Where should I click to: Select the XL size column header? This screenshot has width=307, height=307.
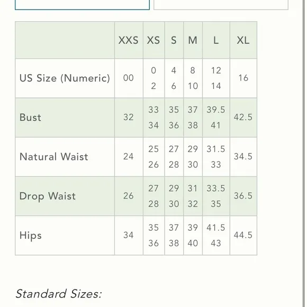[243, 40]
